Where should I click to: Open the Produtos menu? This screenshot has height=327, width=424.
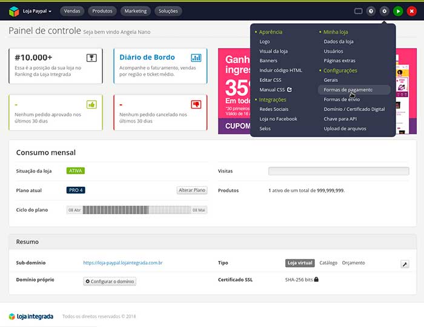click(x=102, y=11)
